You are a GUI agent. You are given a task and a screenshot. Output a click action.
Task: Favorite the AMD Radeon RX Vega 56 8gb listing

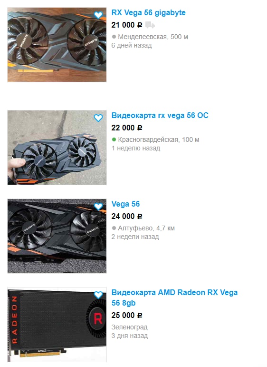point(98,295)
